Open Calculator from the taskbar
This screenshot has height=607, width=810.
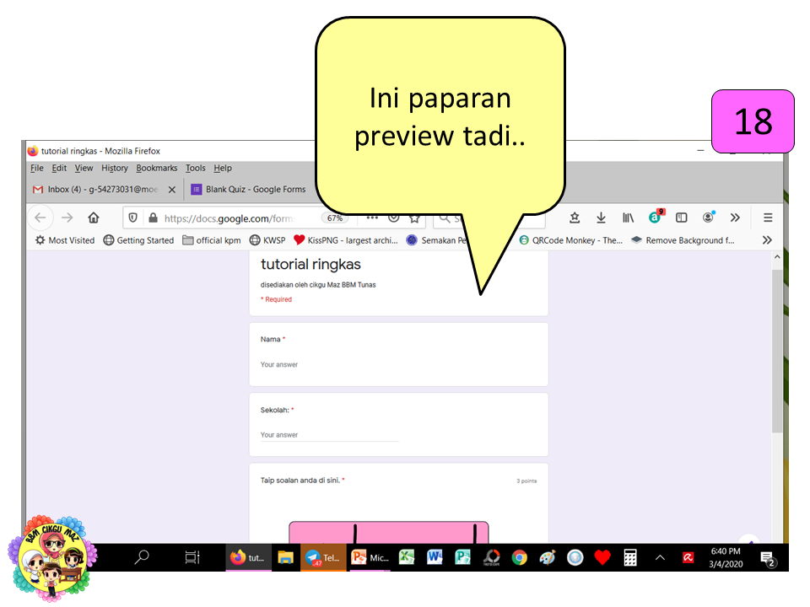coord(630,557)
